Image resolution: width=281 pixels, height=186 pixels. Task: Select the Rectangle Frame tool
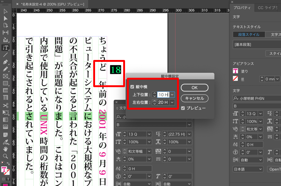coord(5,76)
